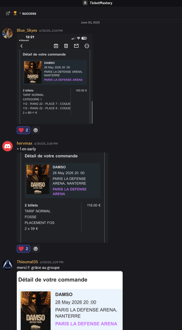182x330 pixels.
Task: Click the TicketMastery server icon
Action: click(x=85, y=3)
